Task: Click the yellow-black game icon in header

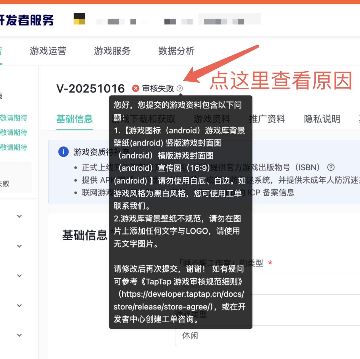Action: [x=79, y=19]
